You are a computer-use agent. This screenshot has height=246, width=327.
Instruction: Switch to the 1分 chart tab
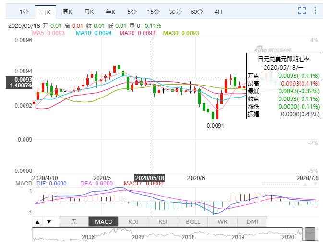click(x=24, y=11)
